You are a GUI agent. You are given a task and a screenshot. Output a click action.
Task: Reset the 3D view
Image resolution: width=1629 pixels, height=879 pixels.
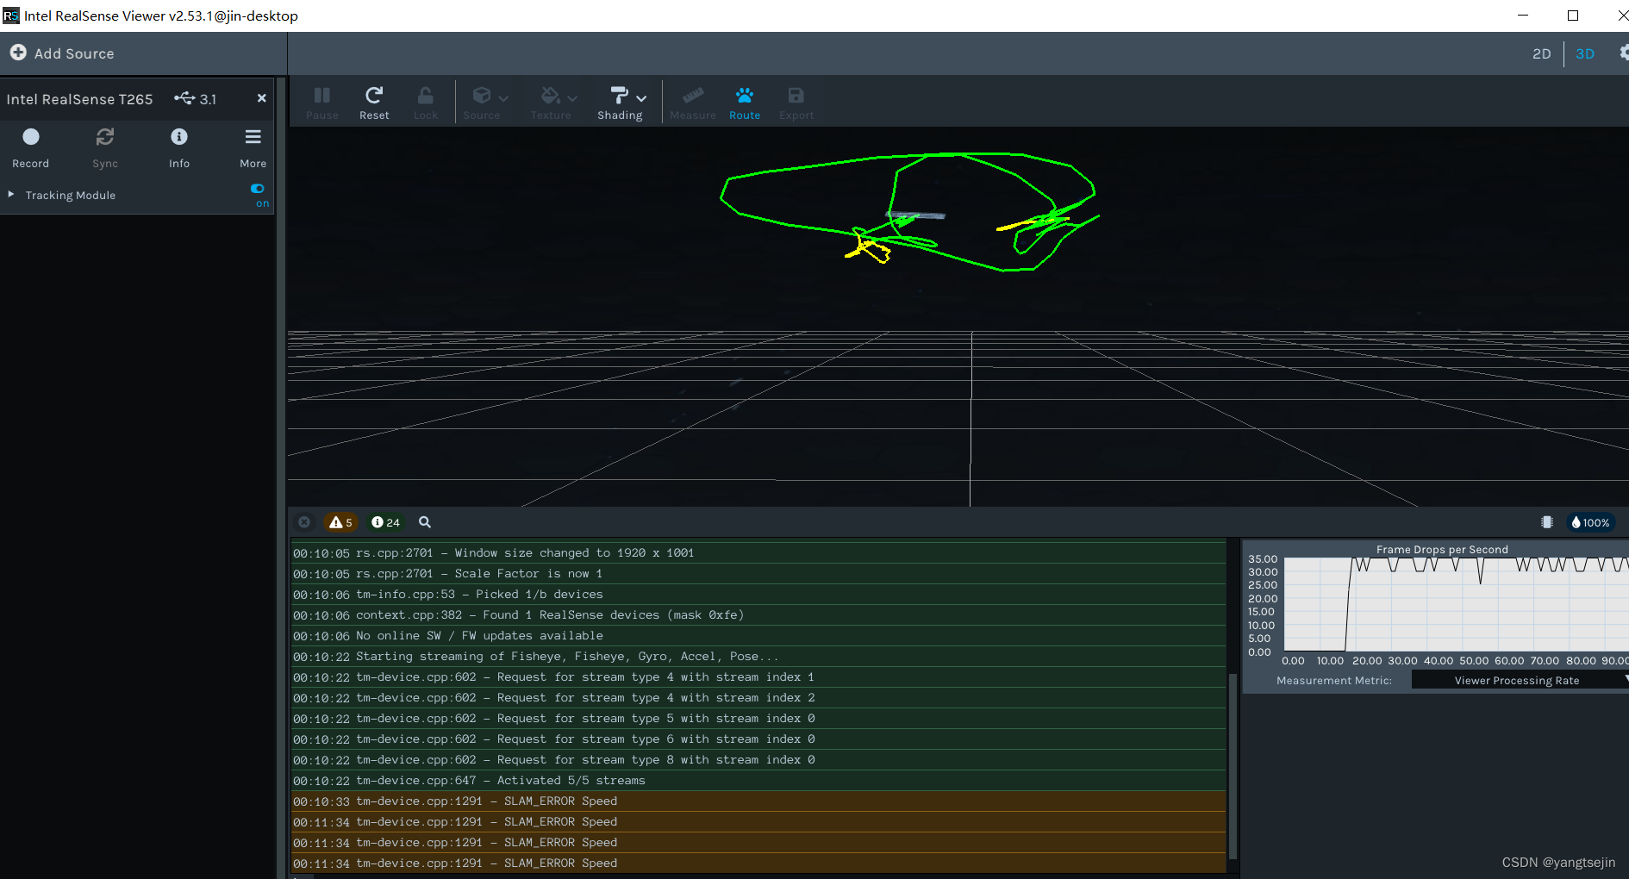374,103
